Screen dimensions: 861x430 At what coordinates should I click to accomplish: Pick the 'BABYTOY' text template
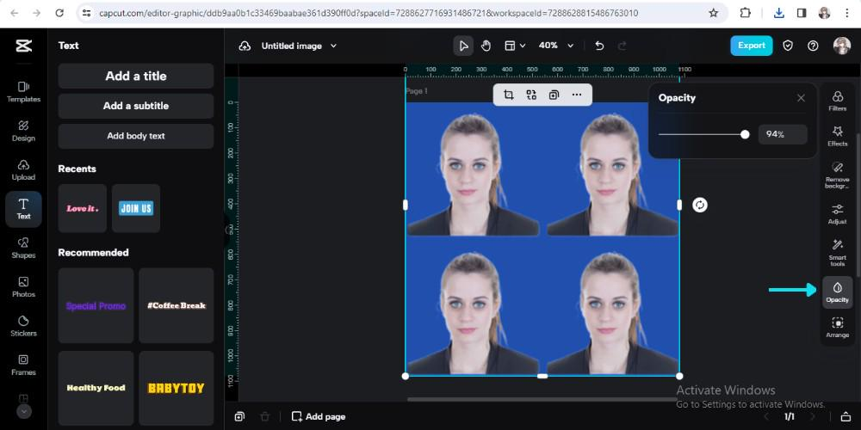click(x=177, y=389)
